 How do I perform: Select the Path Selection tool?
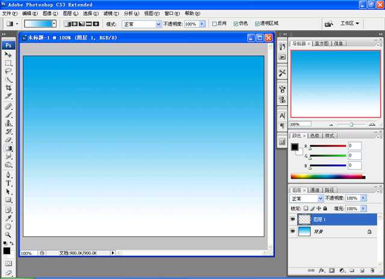pos(8,192)
